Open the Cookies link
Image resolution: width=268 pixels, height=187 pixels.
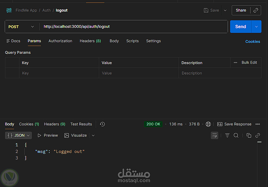[x=253, y=42]
